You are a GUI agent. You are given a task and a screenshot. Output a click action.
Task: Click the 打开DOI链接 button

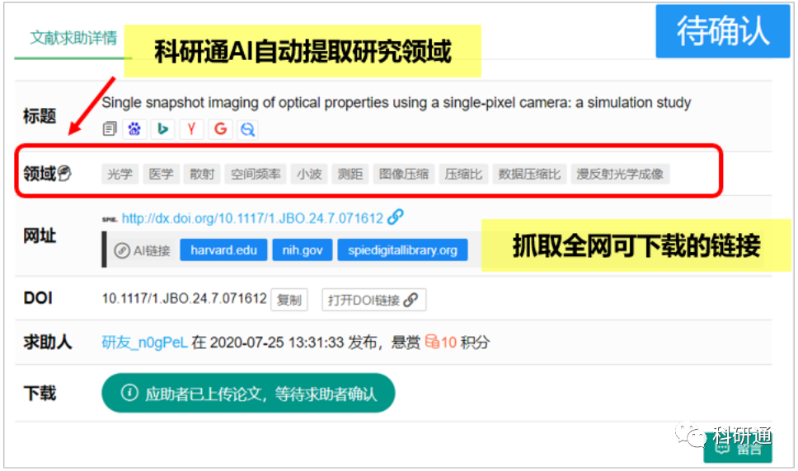coord(373,300)
